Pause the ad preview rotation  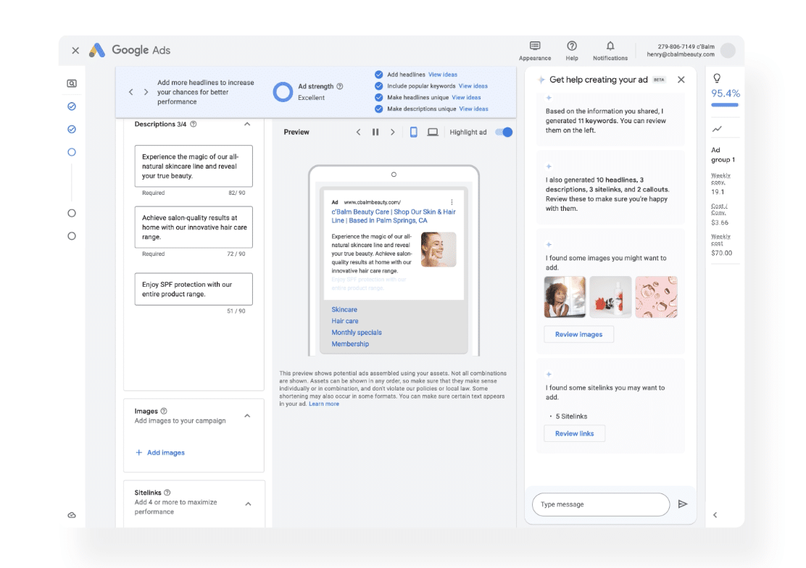click(375, 132)
